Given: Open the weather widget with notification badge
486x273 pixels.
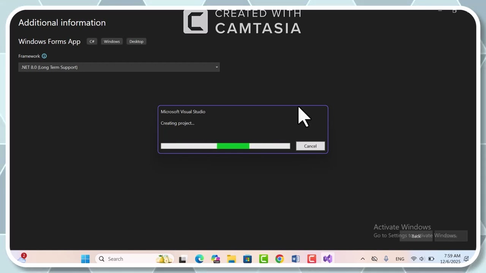Looking at the screenshot, I should [22, 259].
